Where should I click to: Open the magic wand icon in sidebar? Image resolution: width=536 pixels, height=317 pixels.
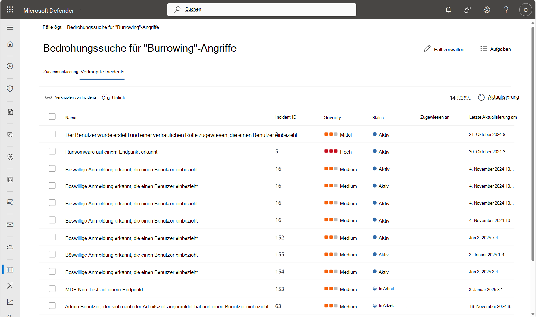10,286
